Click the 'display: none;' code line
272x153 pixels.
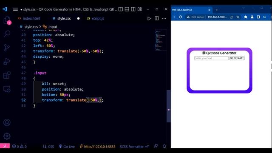click(x=48, y=57)
